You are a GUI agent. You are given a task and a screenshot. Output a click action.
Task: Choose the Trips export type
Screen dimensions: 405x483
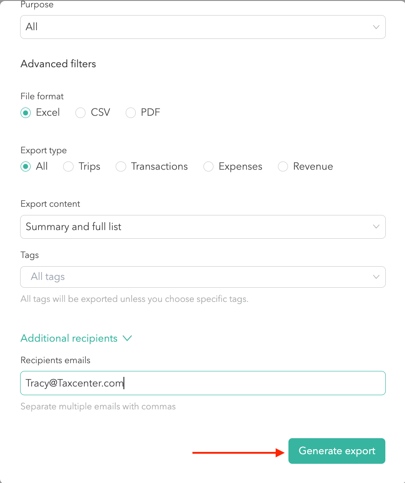68,166
